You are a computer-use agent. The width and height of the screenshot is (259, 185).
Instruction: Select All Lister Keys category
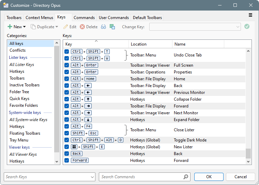coord(31,65)
